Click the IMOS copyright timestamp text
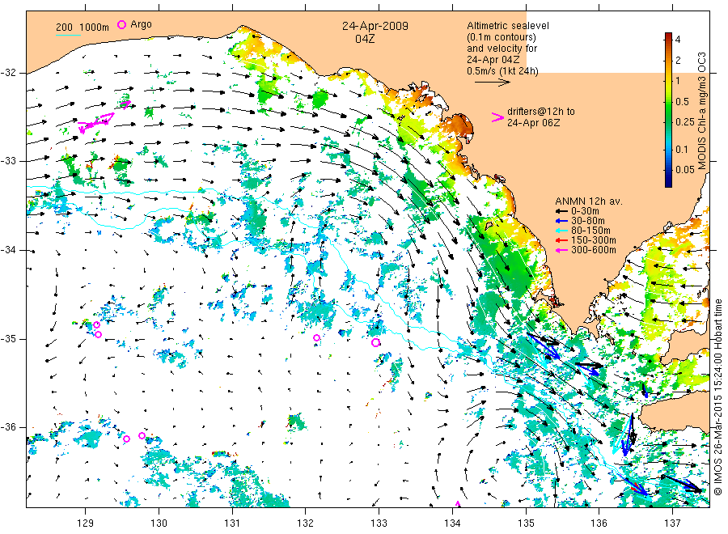 [717, 397]
